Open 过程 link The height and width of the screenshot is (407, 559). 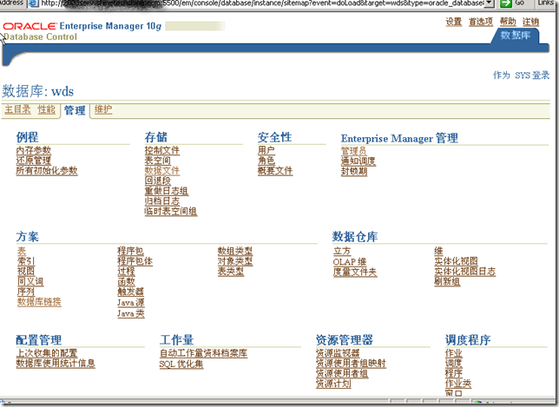126,272
